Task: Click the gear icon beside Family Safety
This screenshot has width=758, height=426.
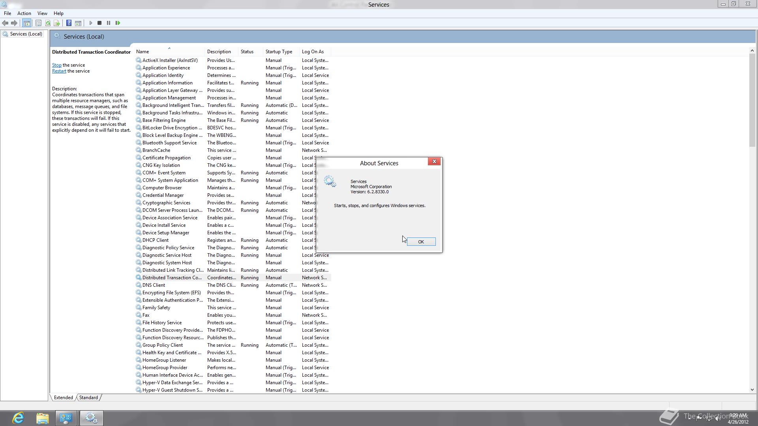Action: pos(139,307)
